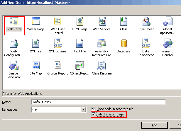This screenshot has width=181, height=131.
Task: Choose the Master Page template
Action: pos(35,22)
